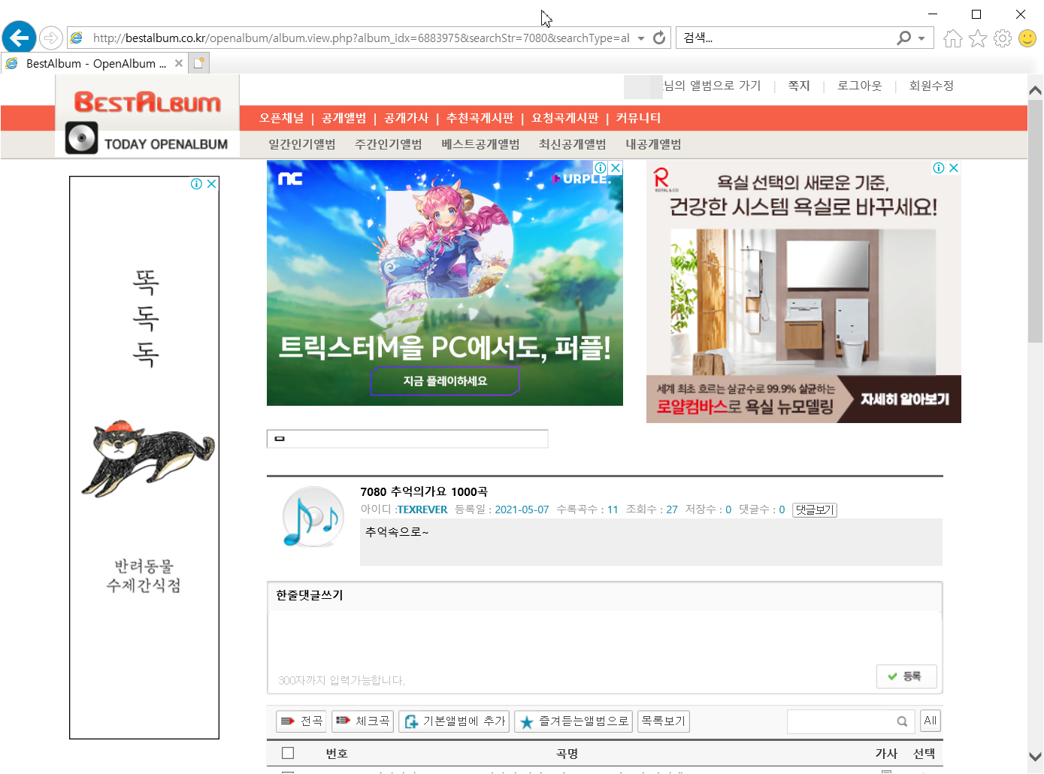Click 자세히 알아보기 on bathroom ad
1044x774 pixels.
tap(905, 399)
